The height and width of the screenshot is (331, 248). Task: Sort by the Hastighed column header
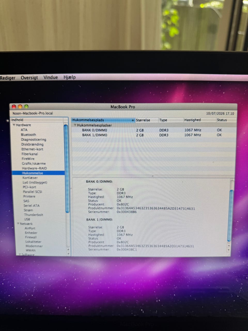(x=199, y=120)
